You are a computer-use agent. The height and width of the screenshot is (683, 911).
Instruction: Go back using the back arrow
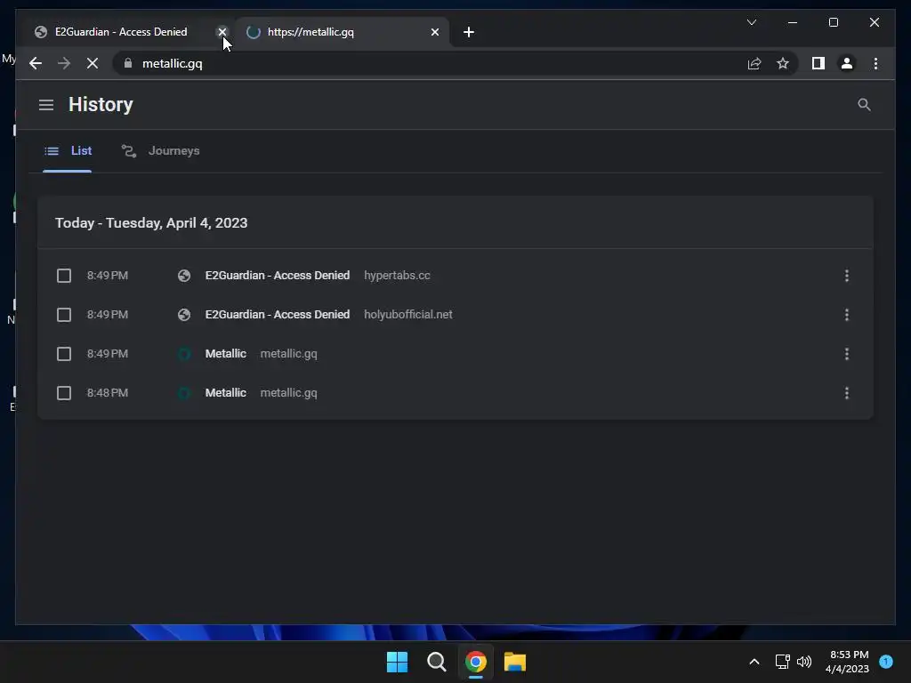coord(36,63)
